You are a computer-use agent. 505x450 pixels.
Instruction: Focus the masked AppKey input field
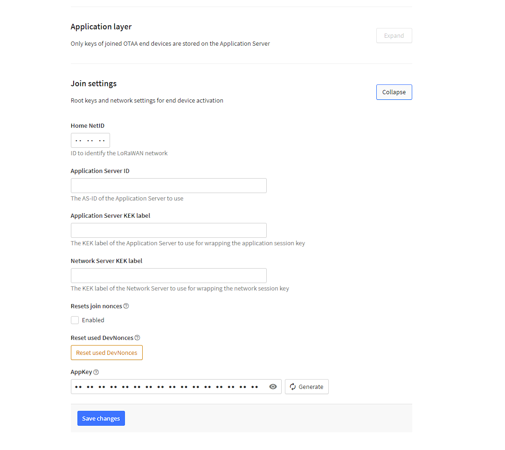coord(169,387)
